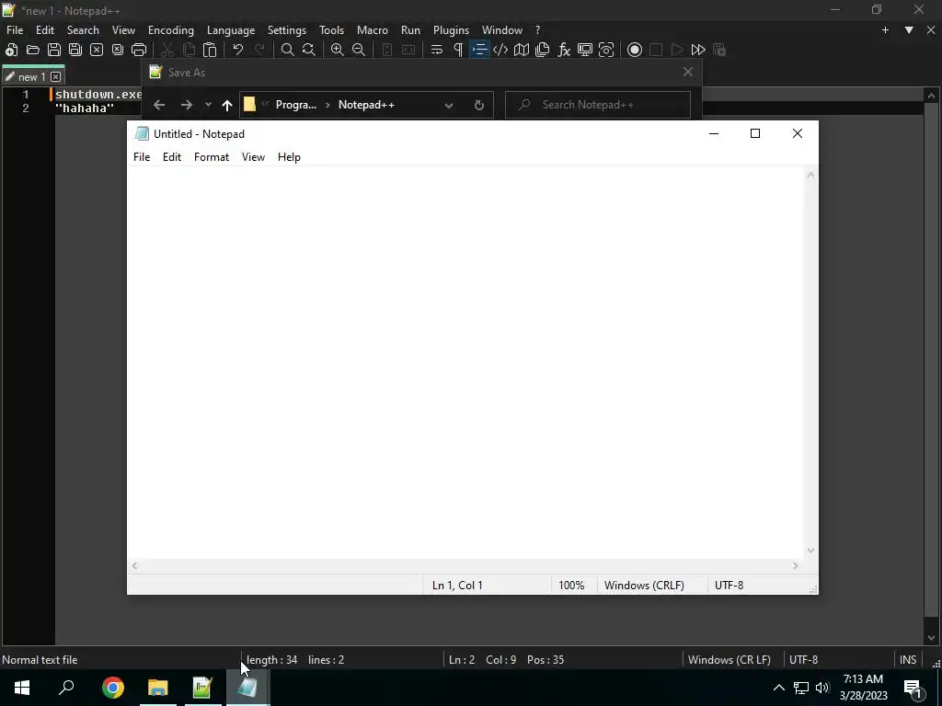Click INS mode indicator in status bar
The width and height of the screenshot is (942, 706).
pyautogui.click(x=908, y=660)
